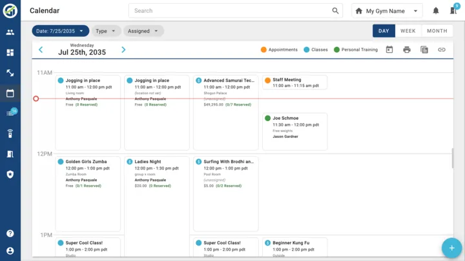The height and width of the screenshot is (261, 465).
Task: Open the Date: 7/25/2035 filter dropdown
Action: pyautogui.click(x=61, y=31)
